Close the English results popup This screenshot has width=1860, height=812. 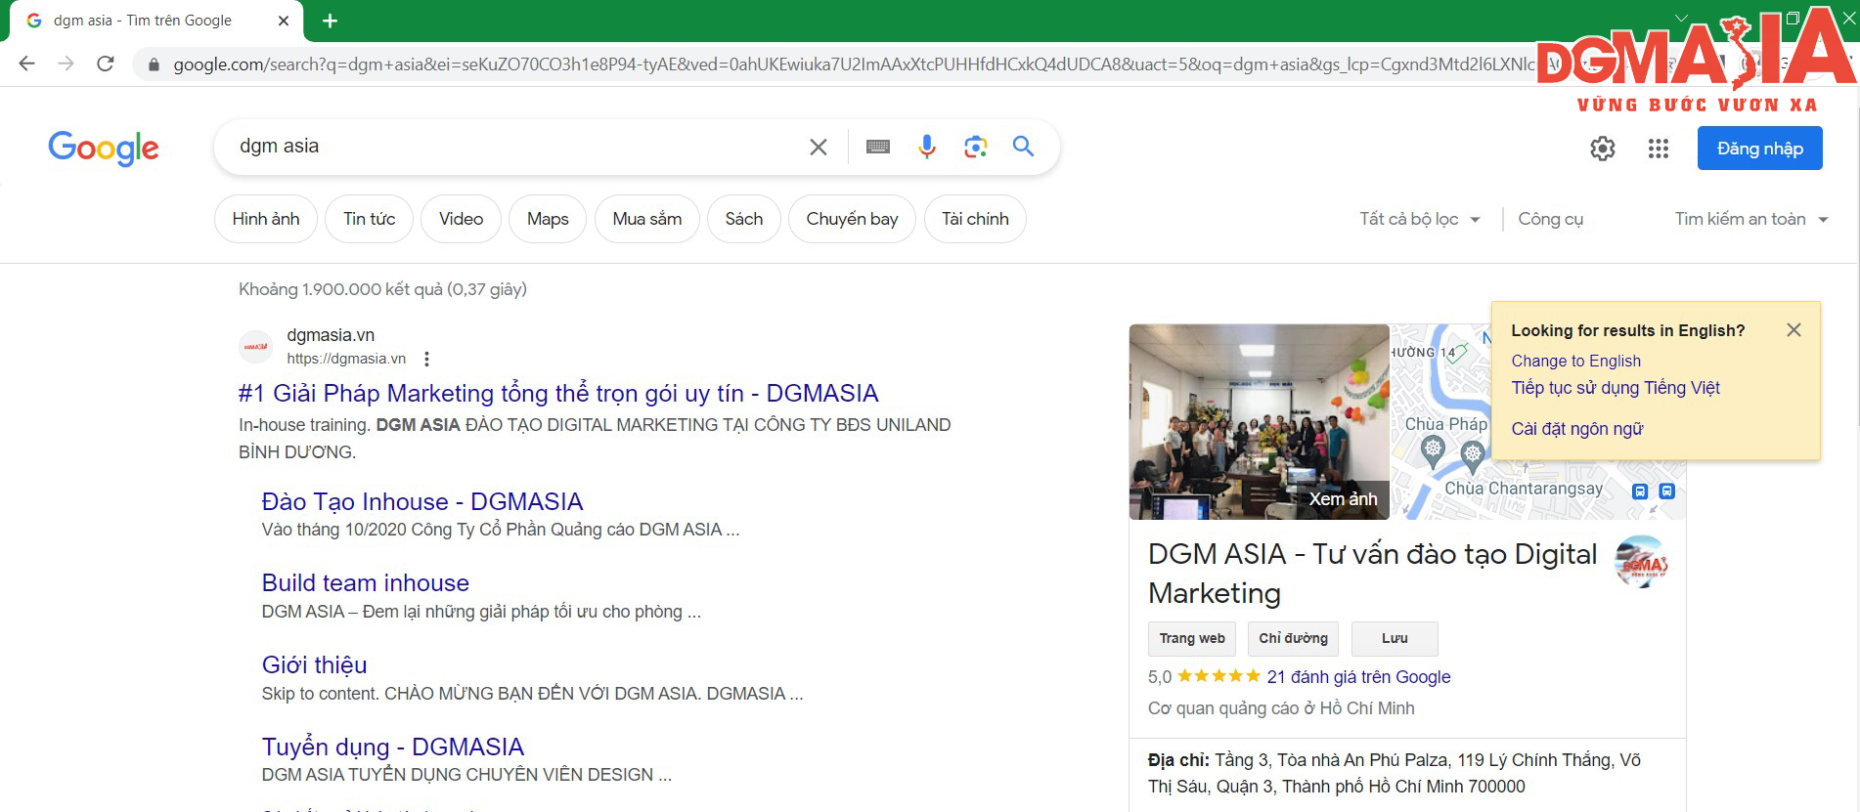(x=1794, y=330)
